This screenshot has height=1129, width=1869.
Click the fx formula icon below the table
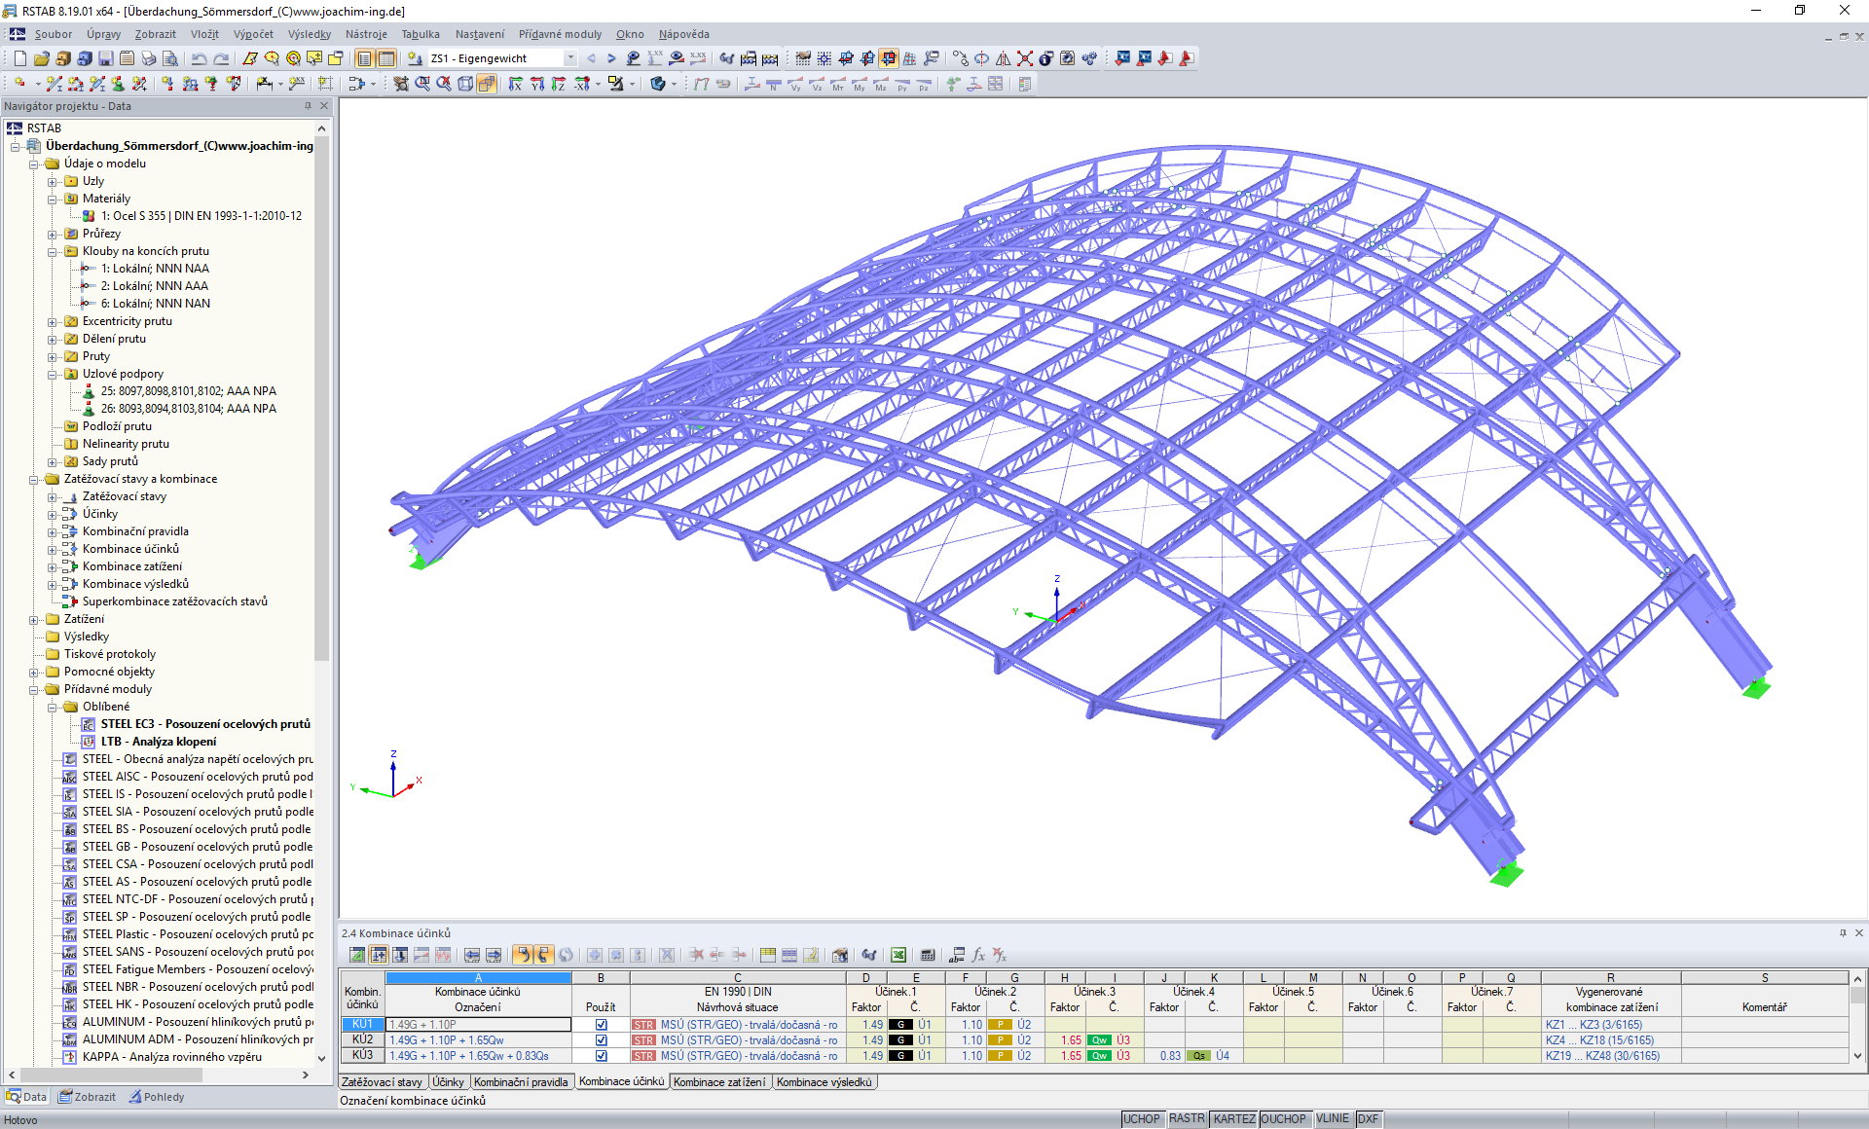click(x=978, y=956)
